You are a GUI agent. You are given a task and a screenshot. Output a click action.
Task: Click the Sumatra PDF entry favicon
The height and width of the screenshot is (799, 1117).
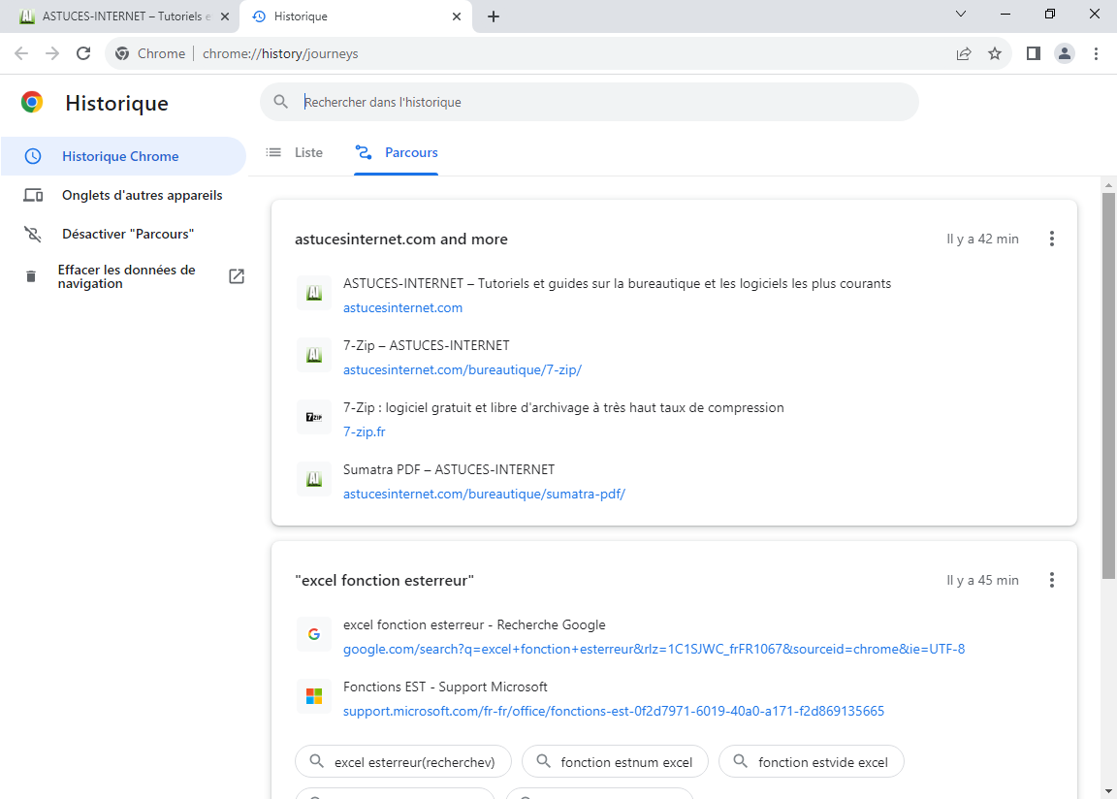click(314, 479)
